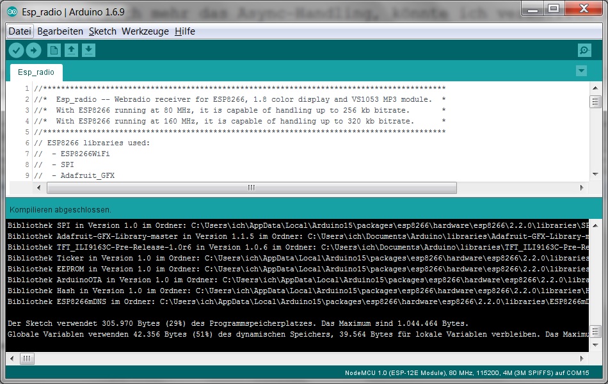
Task: Click console line 'Bibliothek EEPROM'
Action: 298,269
